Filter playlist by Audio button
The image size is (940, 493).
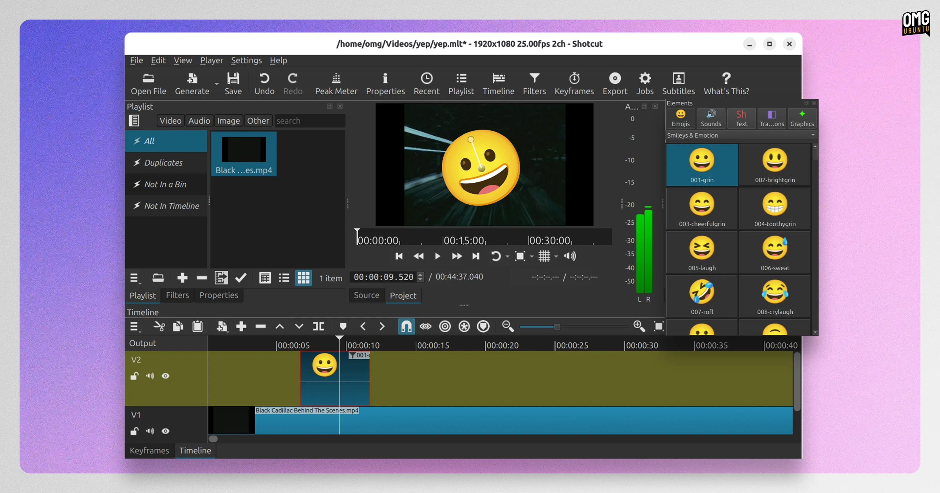click(199, 121)
